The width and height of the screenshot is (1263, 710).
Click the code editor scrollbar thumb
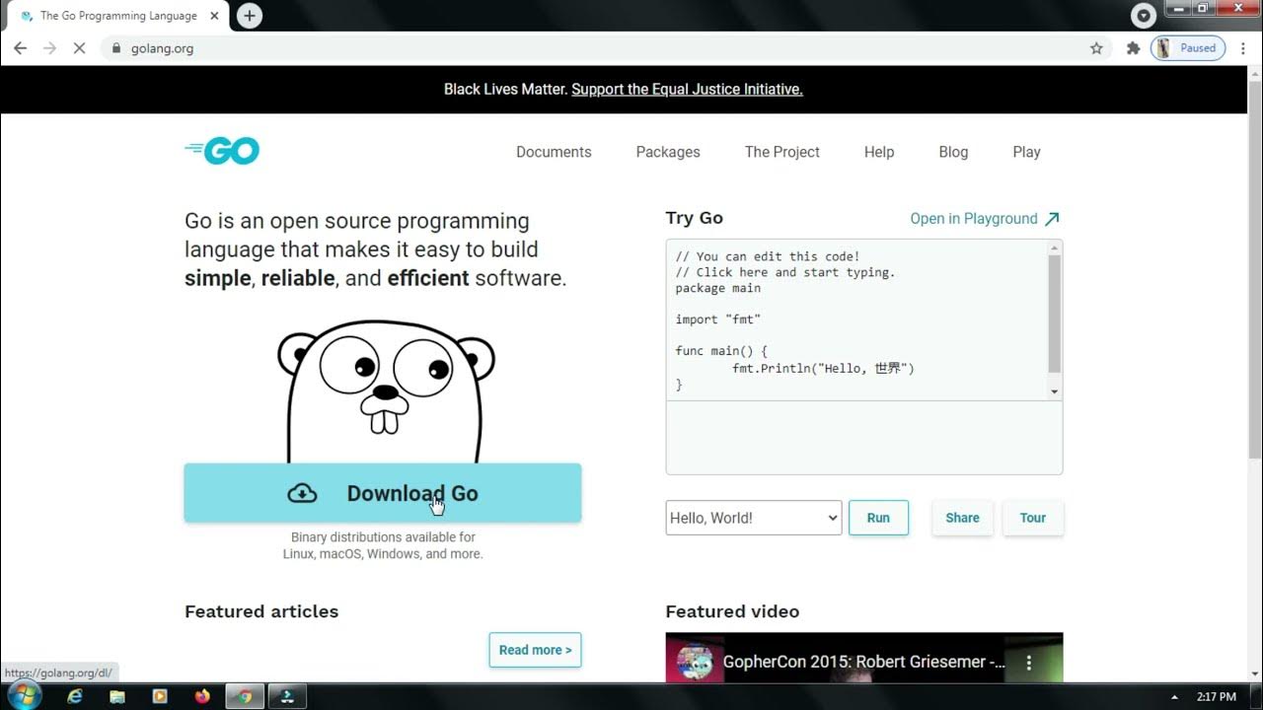[1055, 314]
